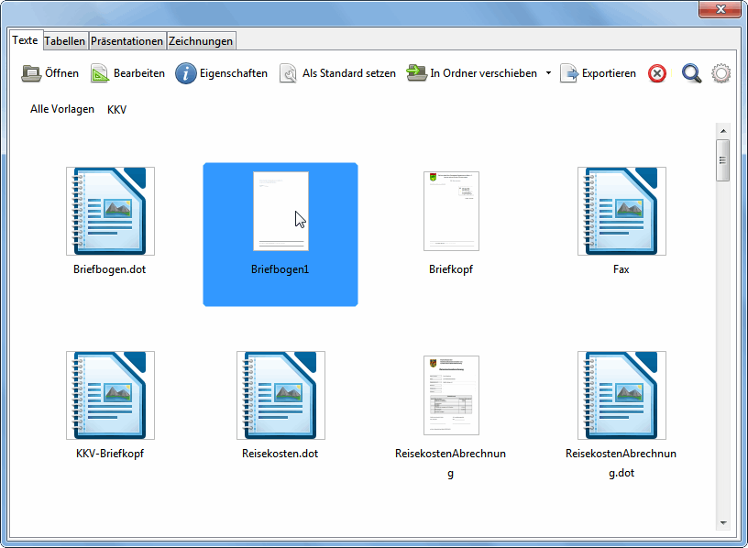This screenshot has height=548, width=748.
Task: Switch to the Tabellen tab
Action: 65,40
